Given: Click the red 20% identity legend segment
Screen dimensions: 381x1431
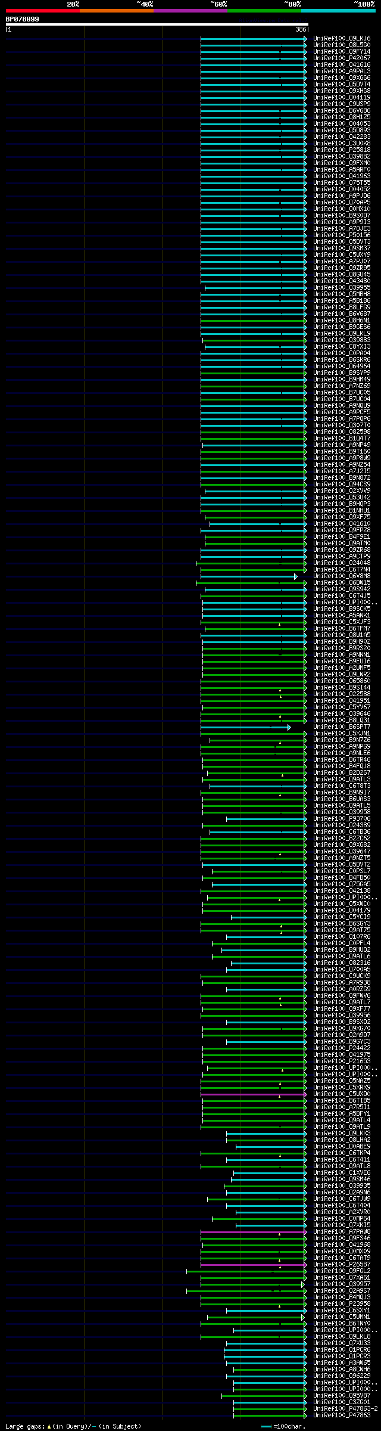Looking at the screenshot, I should [x=43, y=11].
